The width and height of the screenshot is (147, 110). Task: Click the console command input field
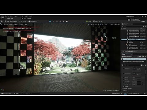pos(30,94)
